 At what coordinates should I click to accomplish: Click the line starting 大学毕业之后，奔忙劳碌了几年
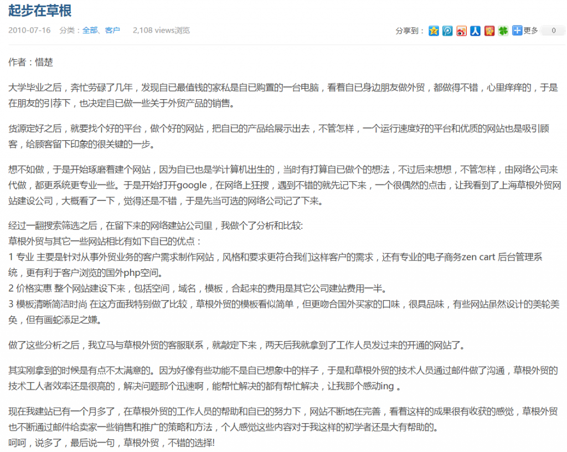(x=283, y=88)
